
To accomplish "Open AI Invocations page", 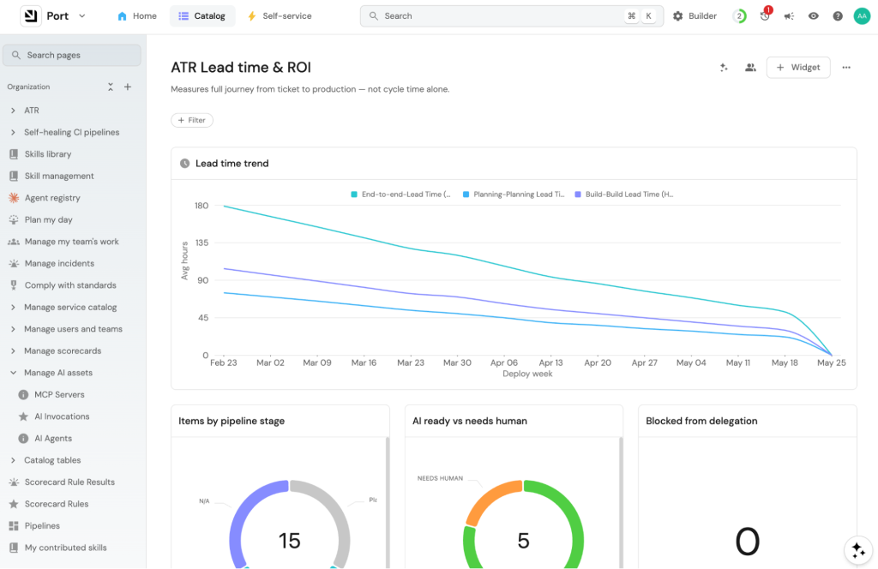I will pos(62,416).
